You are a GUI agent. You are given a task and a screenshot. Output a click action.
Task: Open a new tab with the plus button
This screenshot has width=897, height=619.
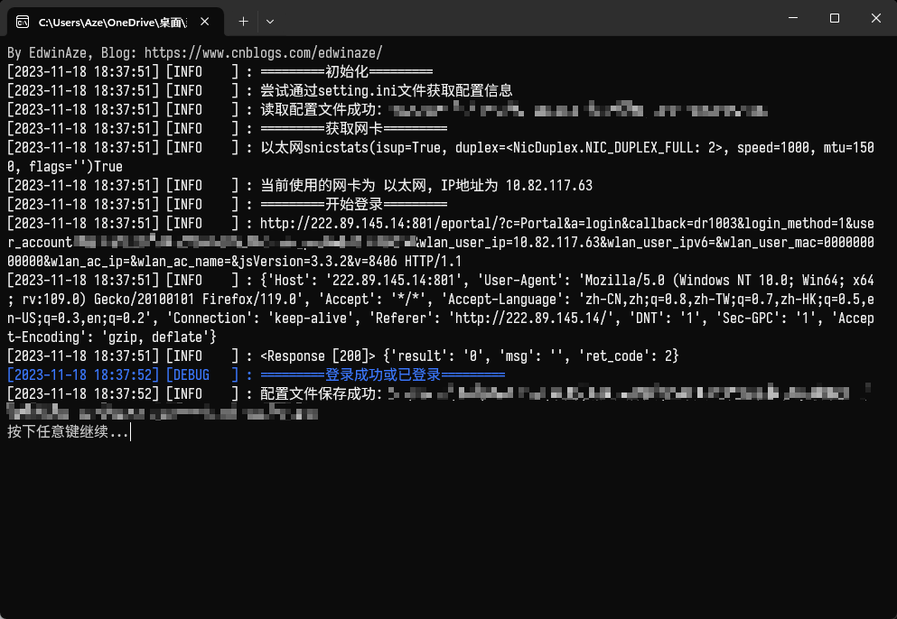[x=243, y=21]
